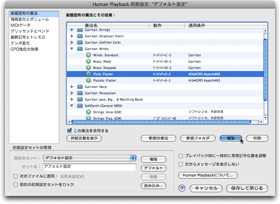Click the list's scroll-left arrow

coord(69,122)
